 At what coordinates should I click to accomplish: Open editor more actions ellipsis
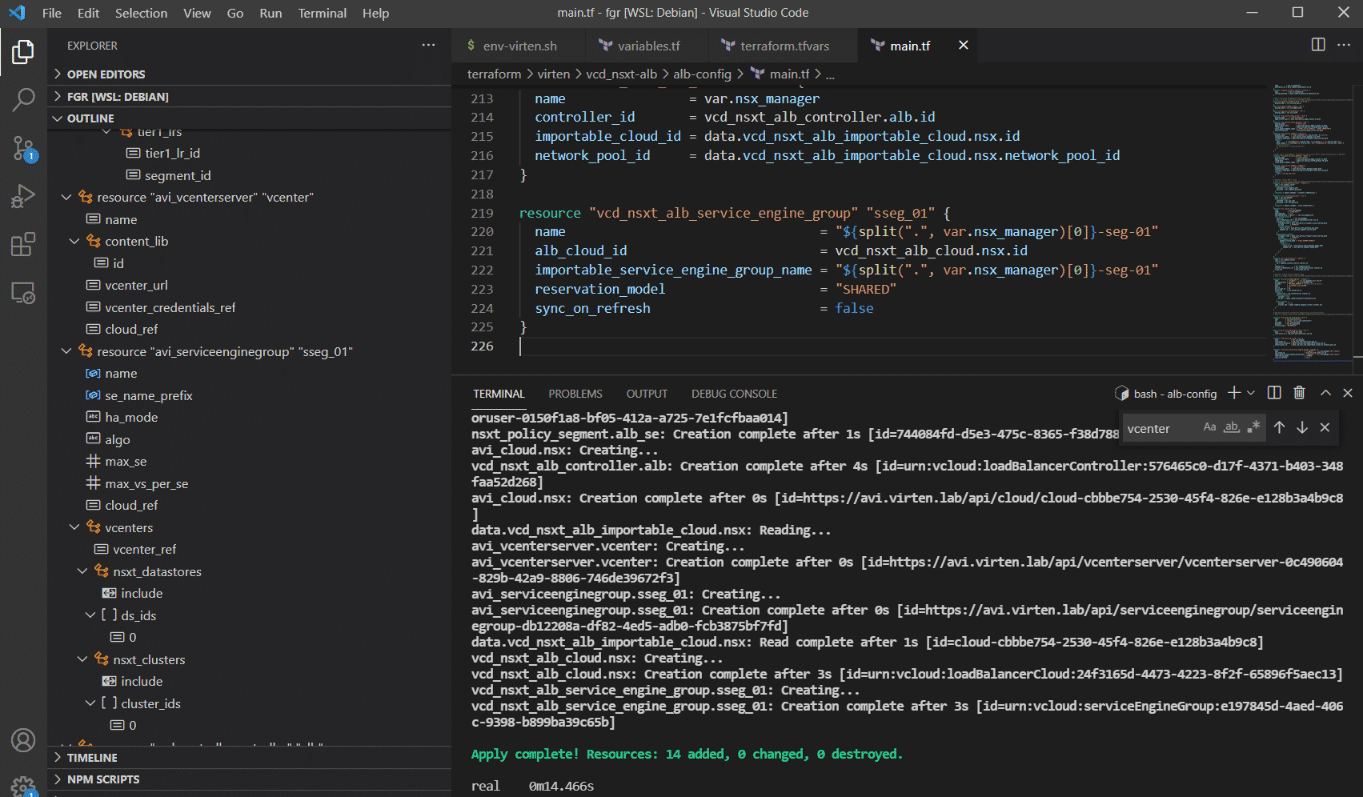point(1344,45)
